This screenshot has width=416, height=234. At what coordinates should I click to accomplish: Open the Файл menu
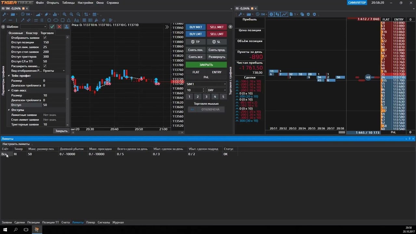pos(40,3)
